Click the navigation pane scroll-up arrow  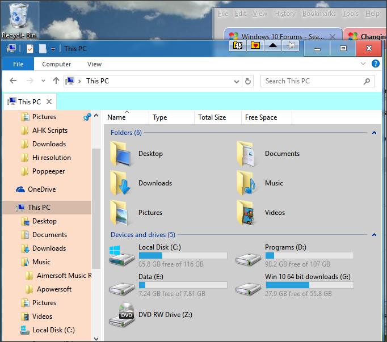click(96, 115)
